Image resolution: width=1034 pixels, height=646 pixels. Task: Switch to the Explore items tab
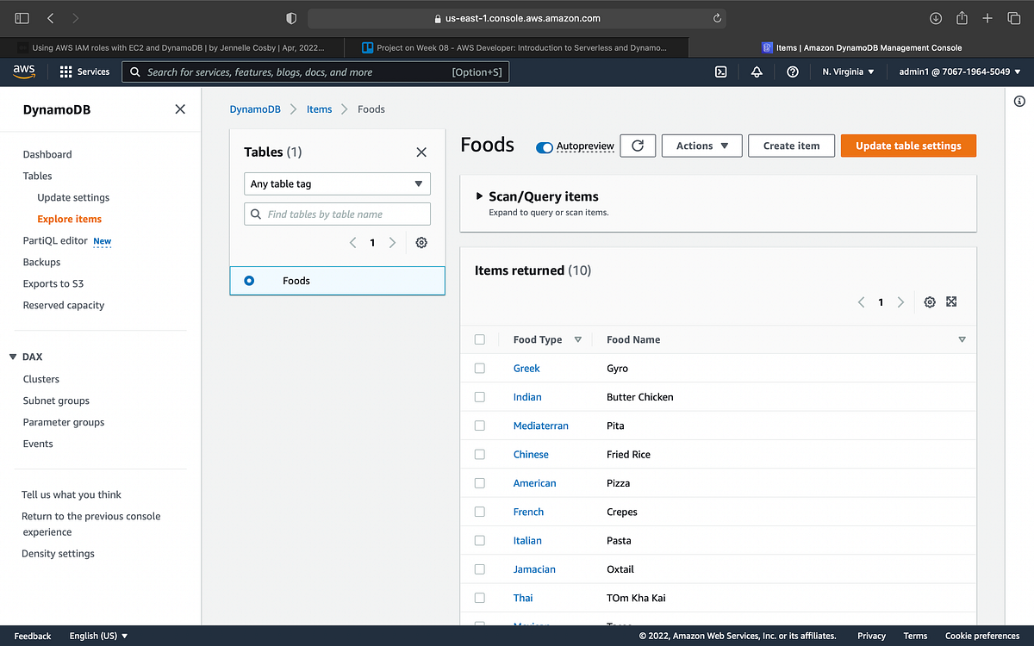pyautogui.click(x=69, y=219)
